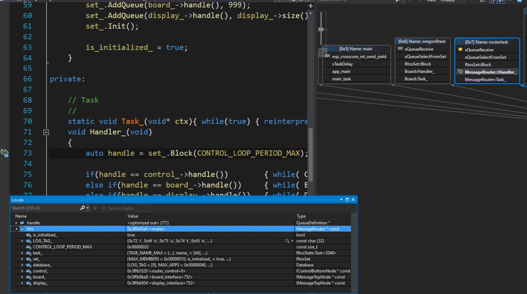Screen dimensions: 527x294
Task: Select MessageRouter::Handler_ frame in routertask stack
Action: [490, 72]
